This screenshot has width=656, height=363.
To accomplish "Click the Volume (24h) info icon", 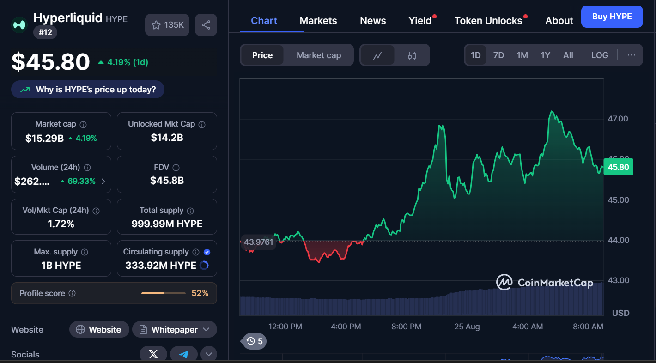I will point(87,168).
